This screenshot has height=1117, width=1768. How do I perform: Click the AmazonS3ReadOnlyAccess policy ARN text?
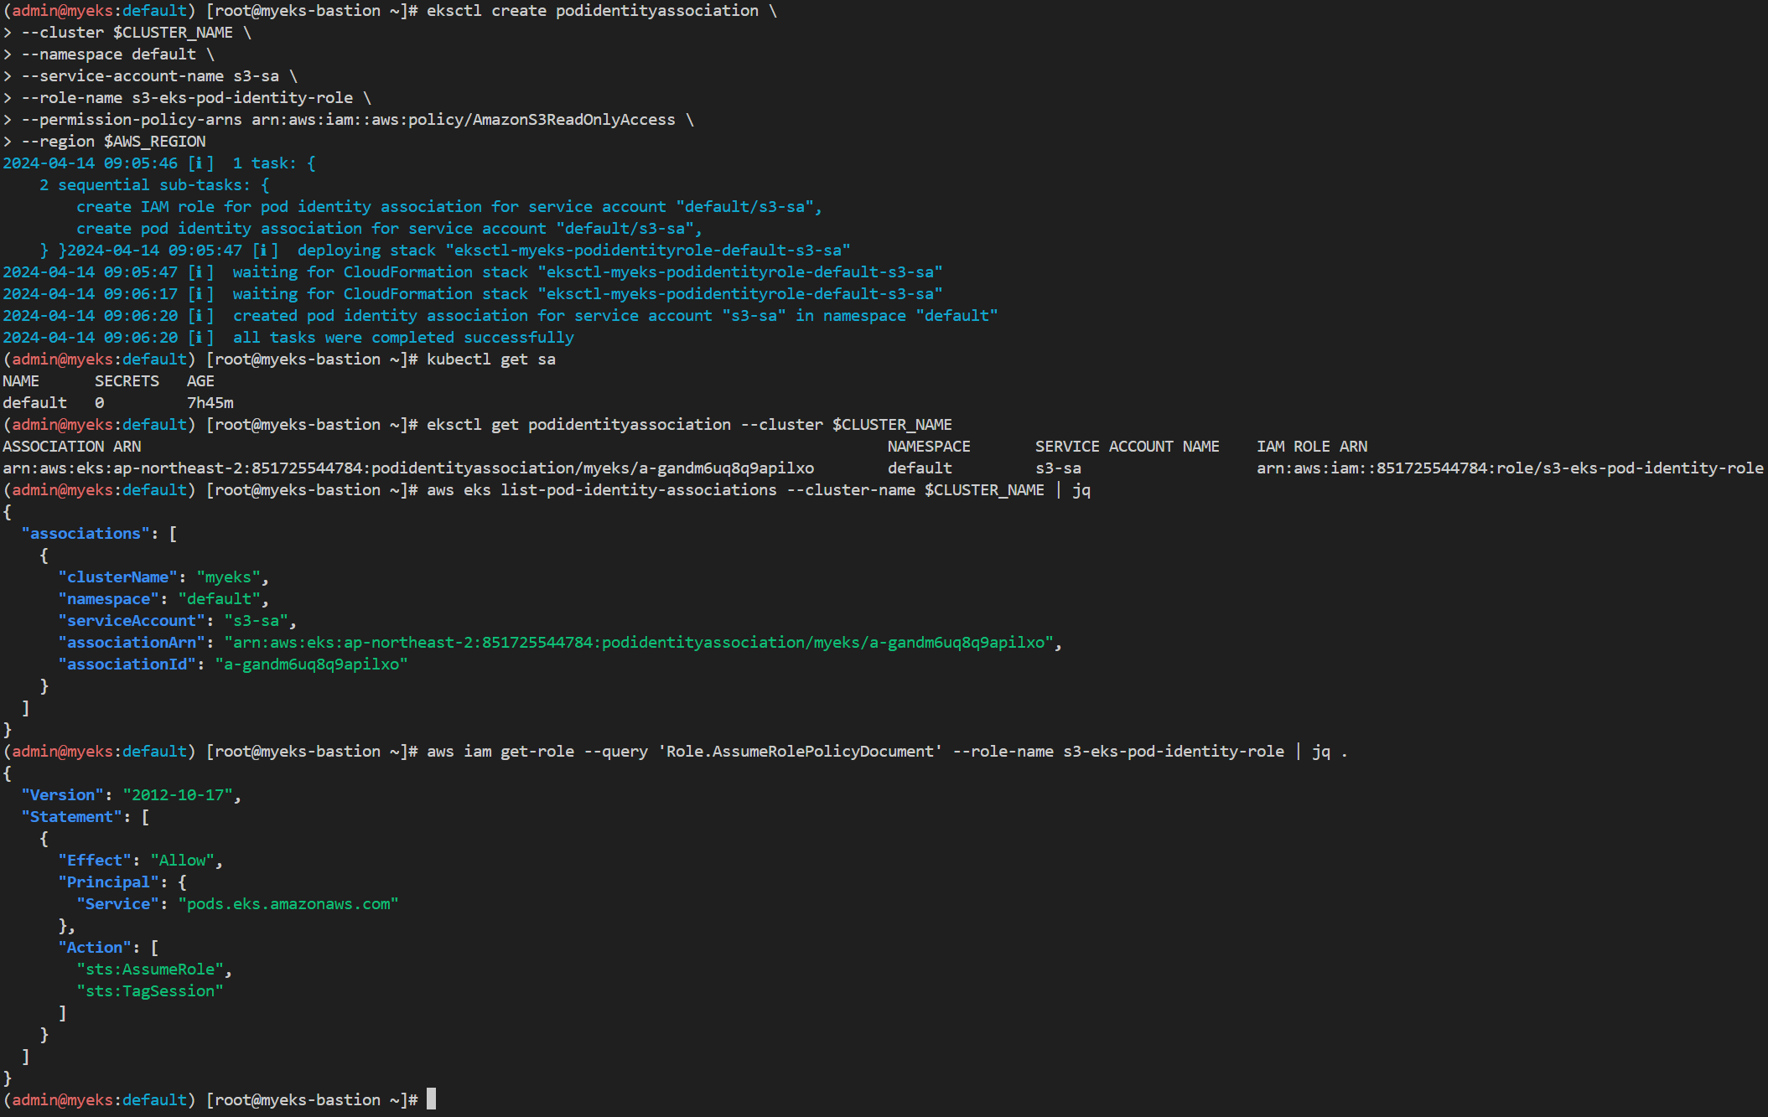coord(464,120)
